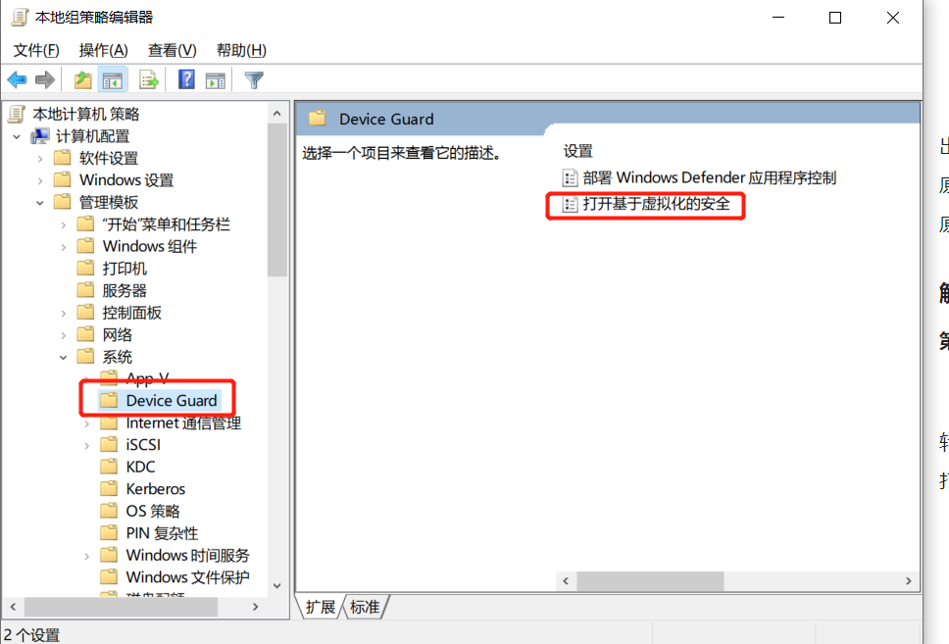Switch to the 标准 tab
949x644 pixels.
[x=365, y=607]
